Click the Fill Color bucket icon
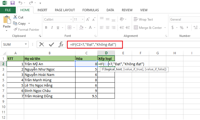Screen dimensions: 200x120 pos(81,27)
